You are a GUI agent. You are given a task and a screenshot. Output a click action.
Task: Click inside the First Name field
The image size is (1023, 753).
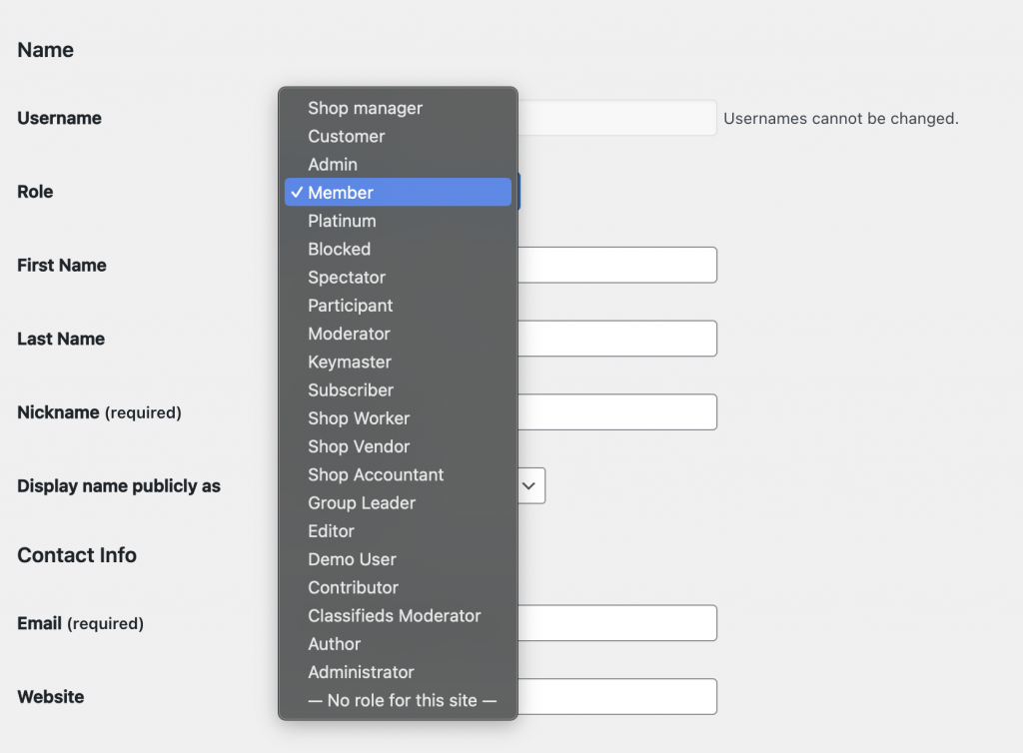[616, 265]
